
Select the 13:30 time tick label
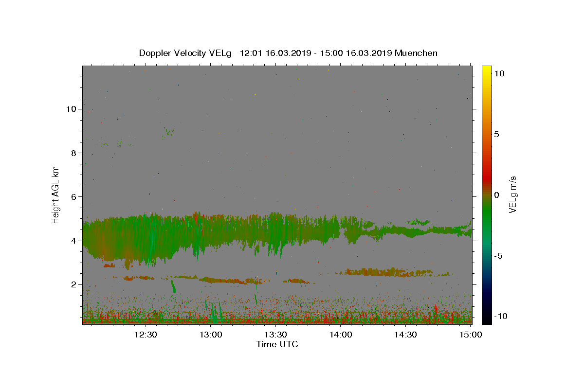pos(275,335)
